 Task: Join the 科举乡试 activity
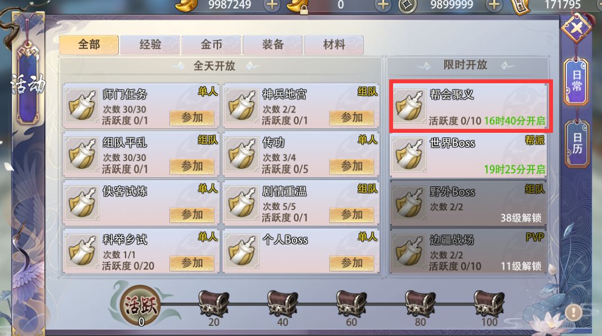tap(192, 263)
